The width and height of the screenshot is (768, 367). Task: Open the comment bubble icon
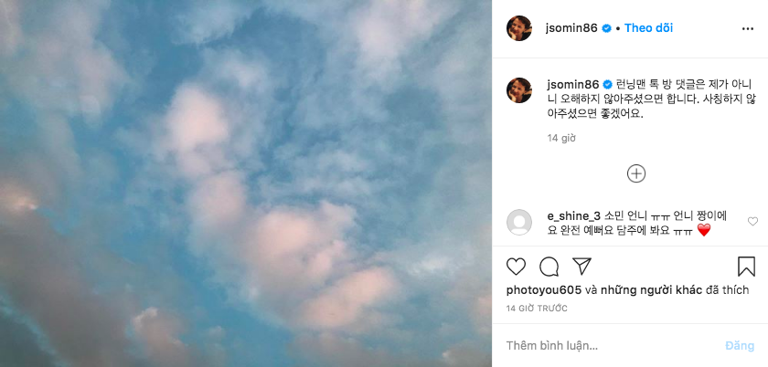(549, 267)
